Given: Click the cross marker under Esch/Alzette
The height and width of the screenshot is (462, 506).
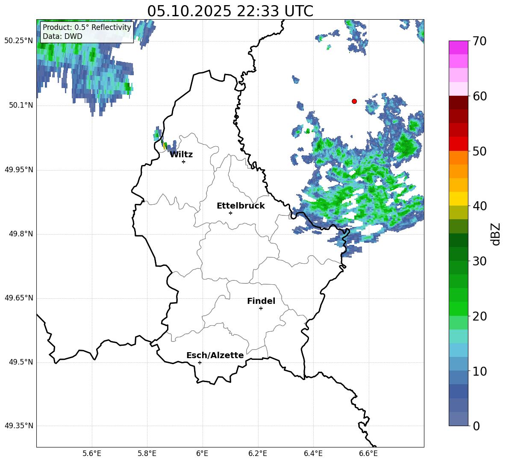Looking at the screenshot, I should [200, 362].
